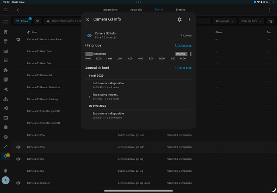Toggle selection mode checklist button beside Filtres
The width and height of the screenshot is (277, 193).
coord(38,21)
